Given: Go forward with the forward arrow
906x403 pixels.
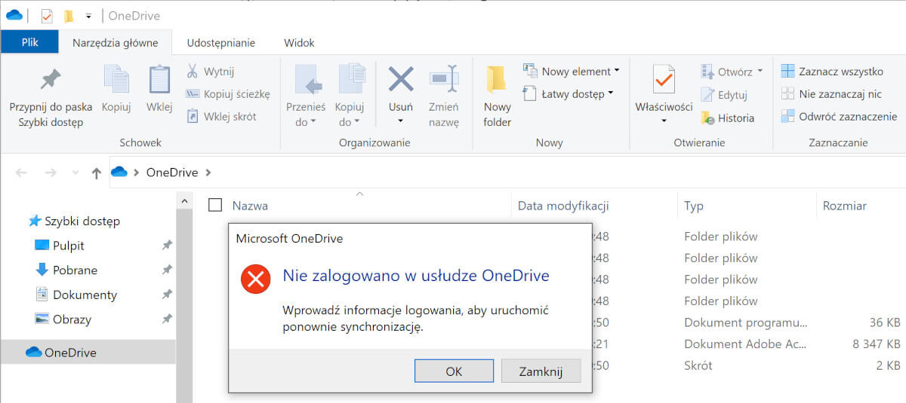Looking at the screenshot, I should click(50, 172).
